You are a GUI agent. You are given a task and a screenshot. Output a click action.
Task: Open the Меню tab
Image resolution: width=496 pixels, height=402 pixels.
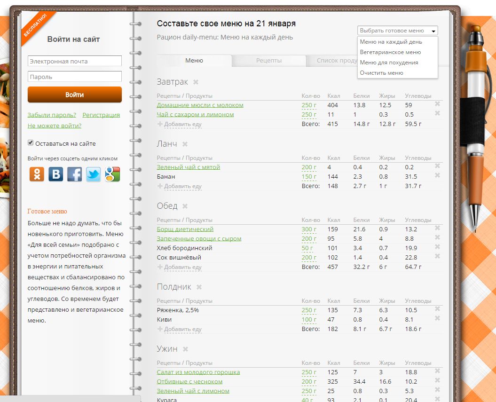(x=194, y=61)
